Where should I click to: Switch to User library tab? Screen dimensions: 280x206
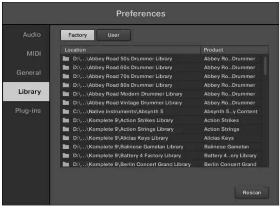114,35
